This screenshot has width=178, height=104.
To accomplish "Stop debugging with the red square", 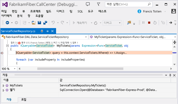I will click(149, 23).
